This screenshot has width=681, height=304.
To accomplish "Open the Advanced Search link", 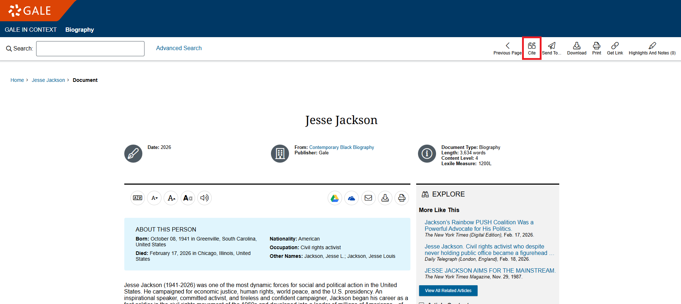I will 179,48.
